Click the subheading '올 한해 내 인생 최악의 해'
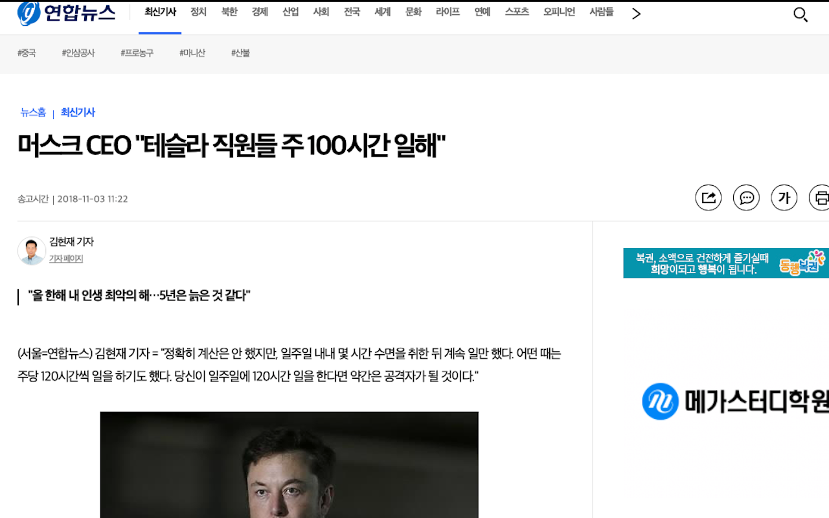The image size is (829, 518). [139, 297]
